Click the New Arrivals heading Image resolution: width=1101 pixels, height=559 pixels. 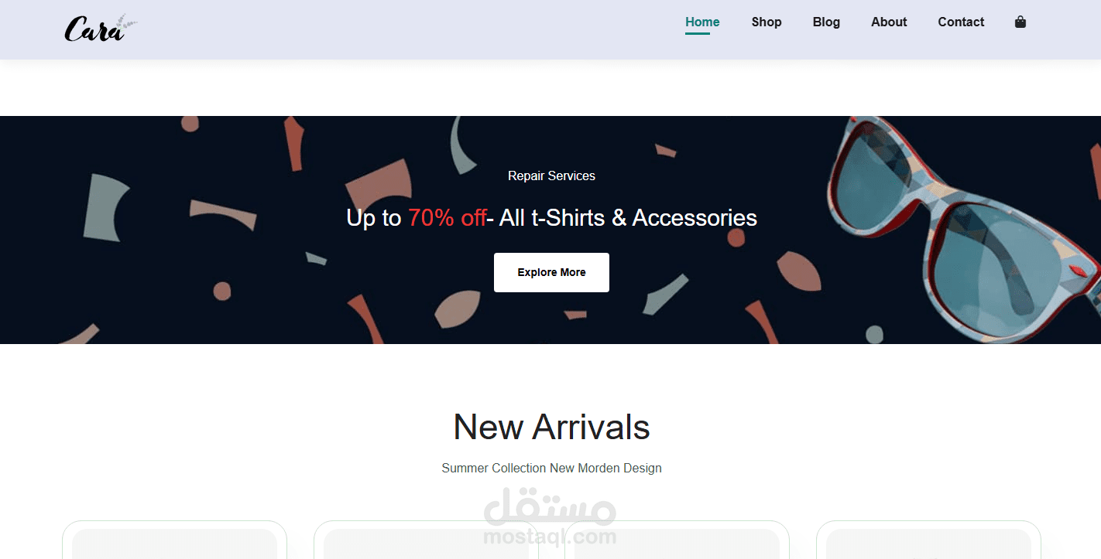click(x=551, y=427)
